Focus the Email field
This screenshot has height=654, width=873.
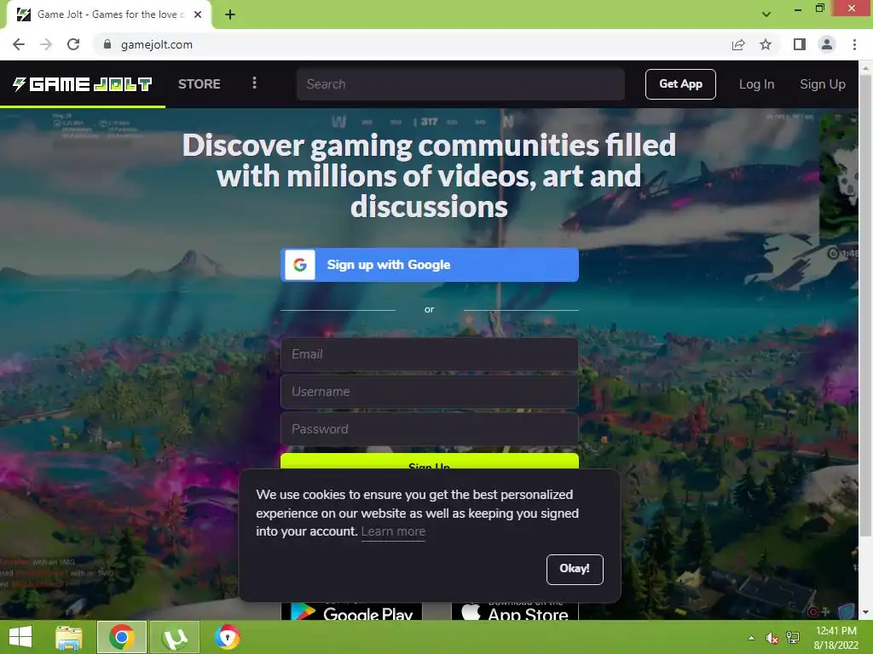coord(430,354)
